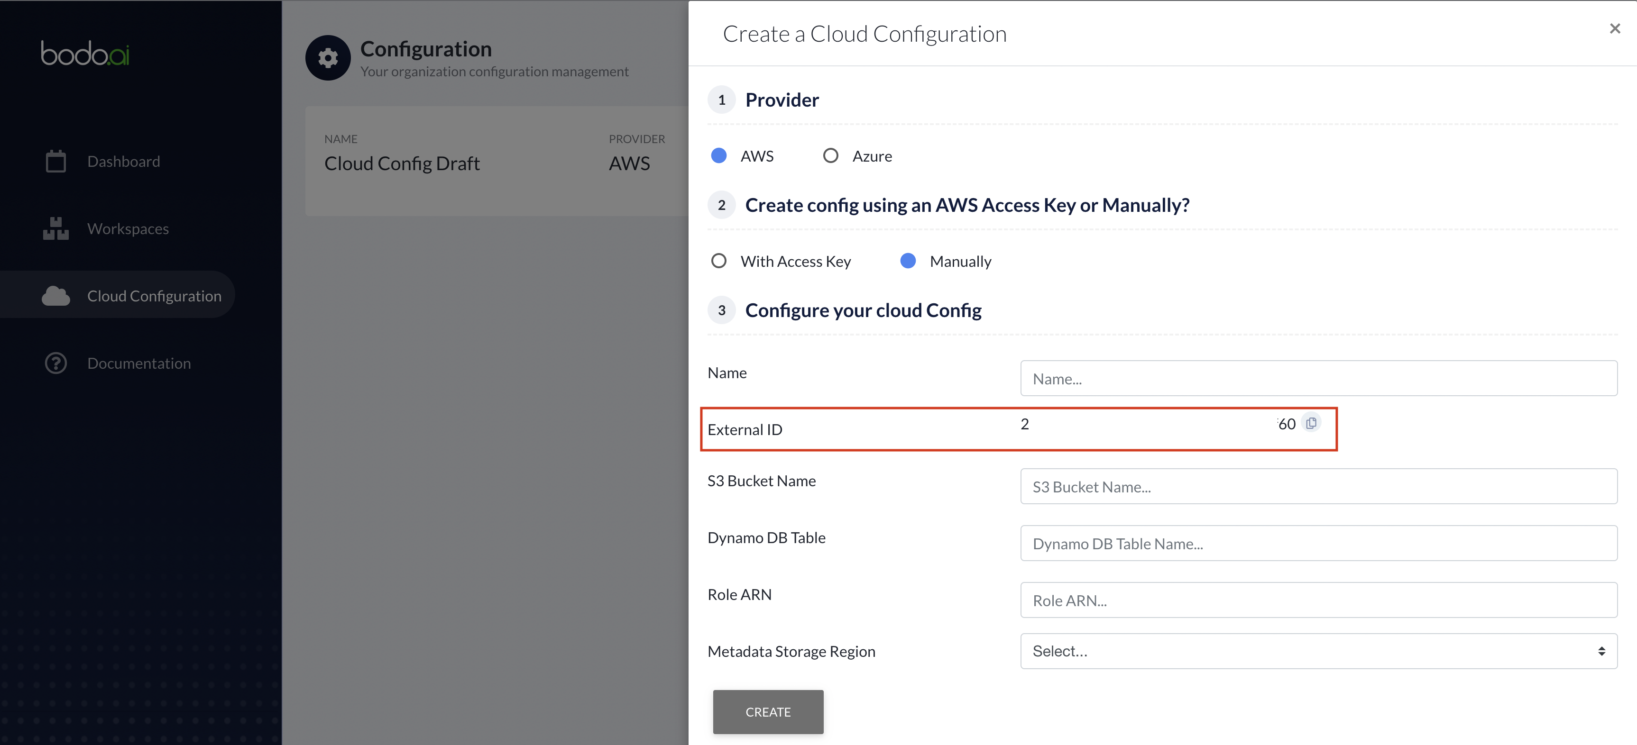Click the Cloud Configuration cloud icon
1637x745 pixels.
[56, 296]
